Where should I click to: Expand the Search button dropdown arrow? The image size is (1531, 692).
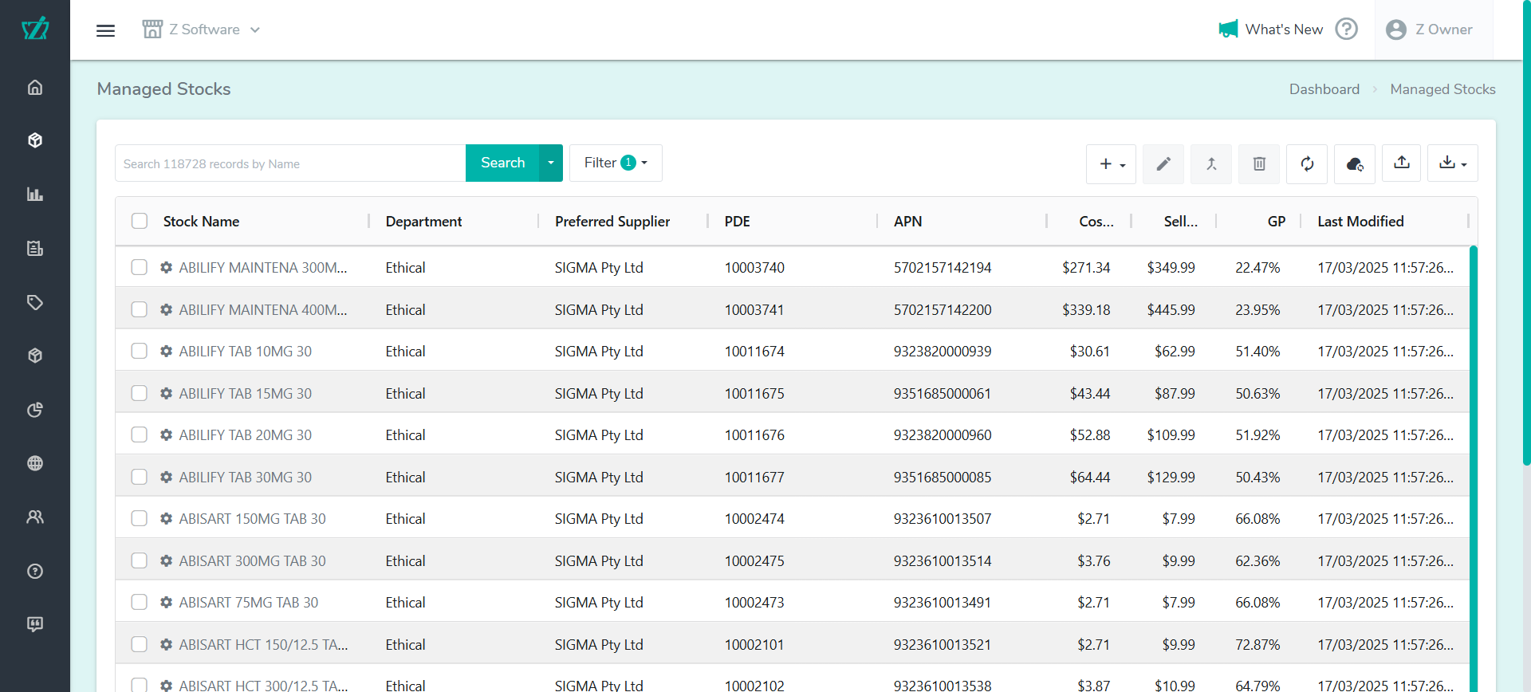click(551, 163)
